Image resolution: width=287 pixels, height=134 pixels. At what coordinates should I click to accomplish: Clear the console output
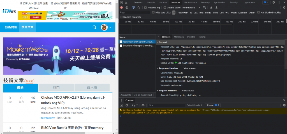coord(127,105)
